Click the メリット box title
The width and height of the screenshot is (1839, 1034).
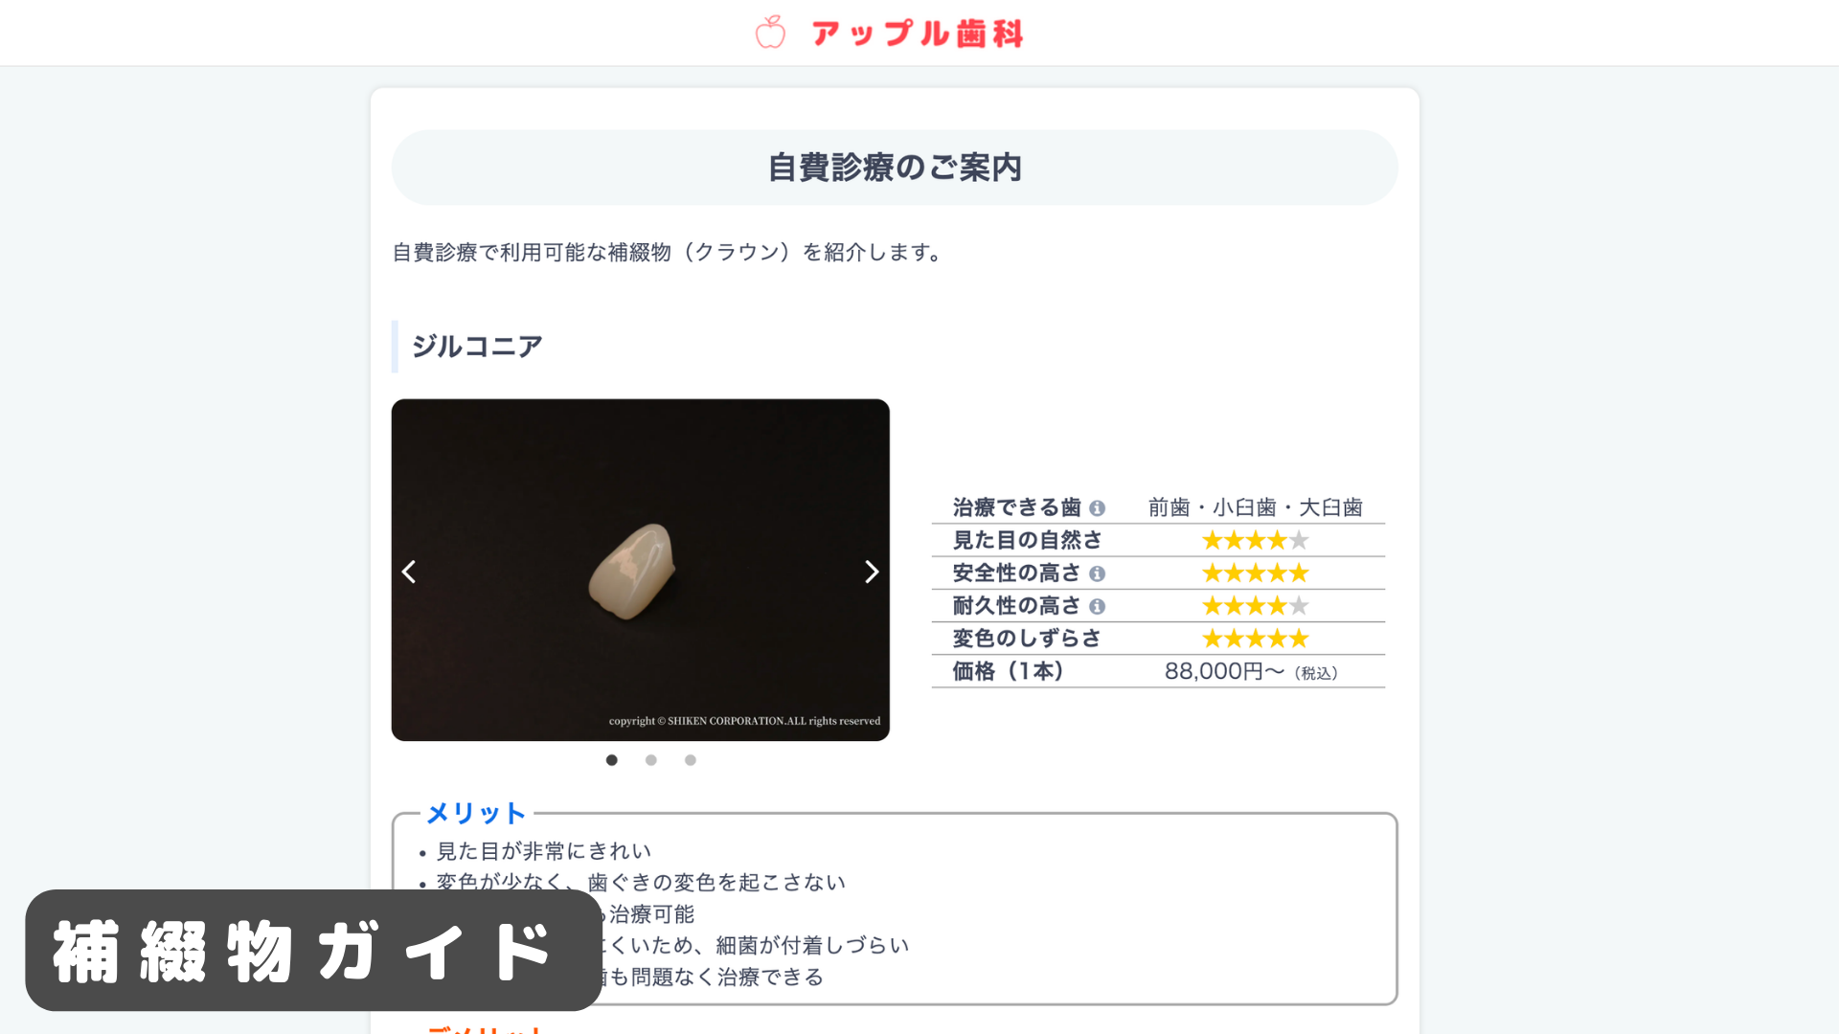pyautogui.click(x=476, y=814)
